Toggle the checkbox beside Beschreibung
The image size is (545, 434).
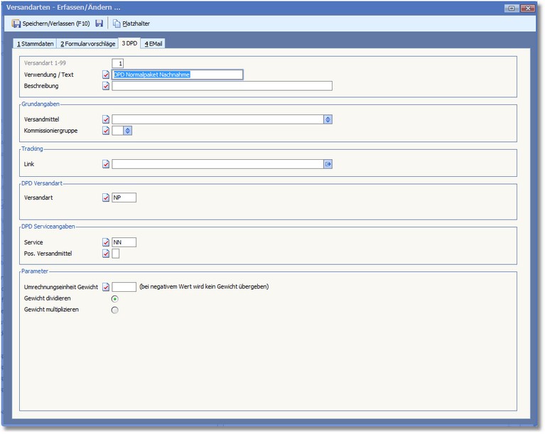(107, 86)
